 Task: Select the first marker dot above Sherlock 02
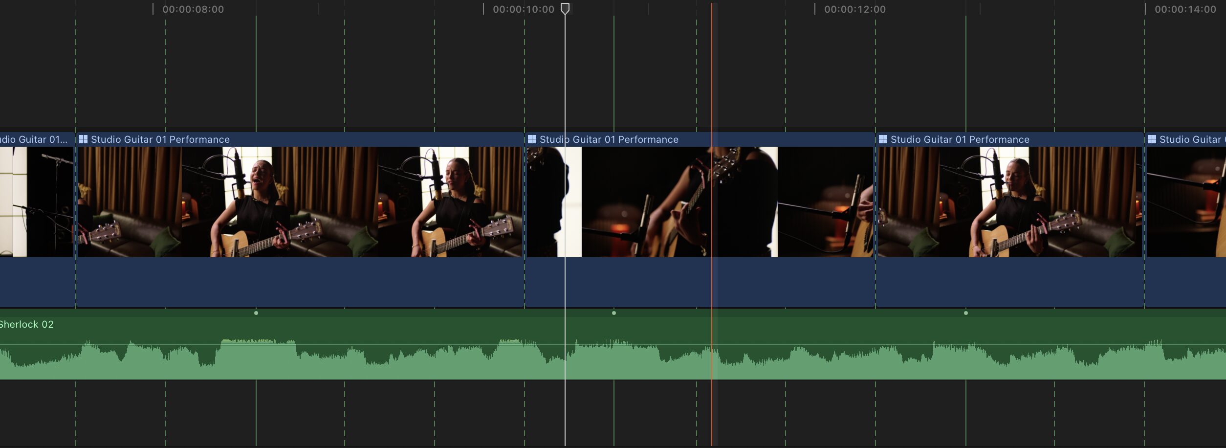(256, 313)
